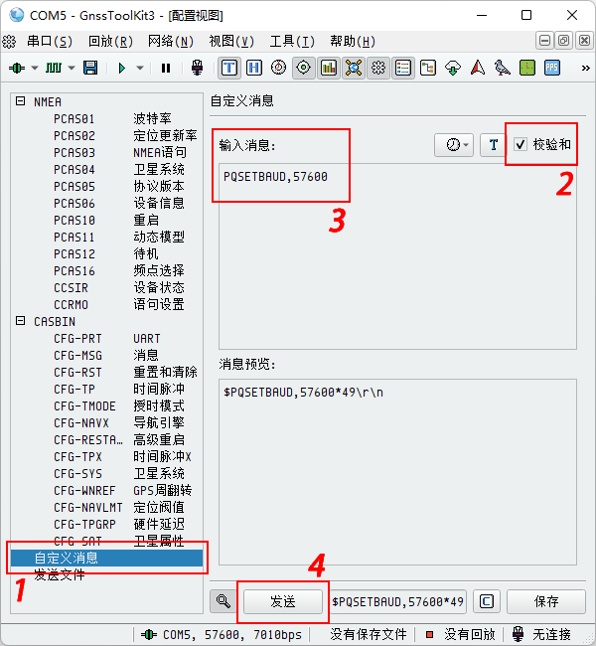The height and width of the screenshot is (646, 596).
Task: Click the C clear icon beside 保存
Action: coord(485,601)
